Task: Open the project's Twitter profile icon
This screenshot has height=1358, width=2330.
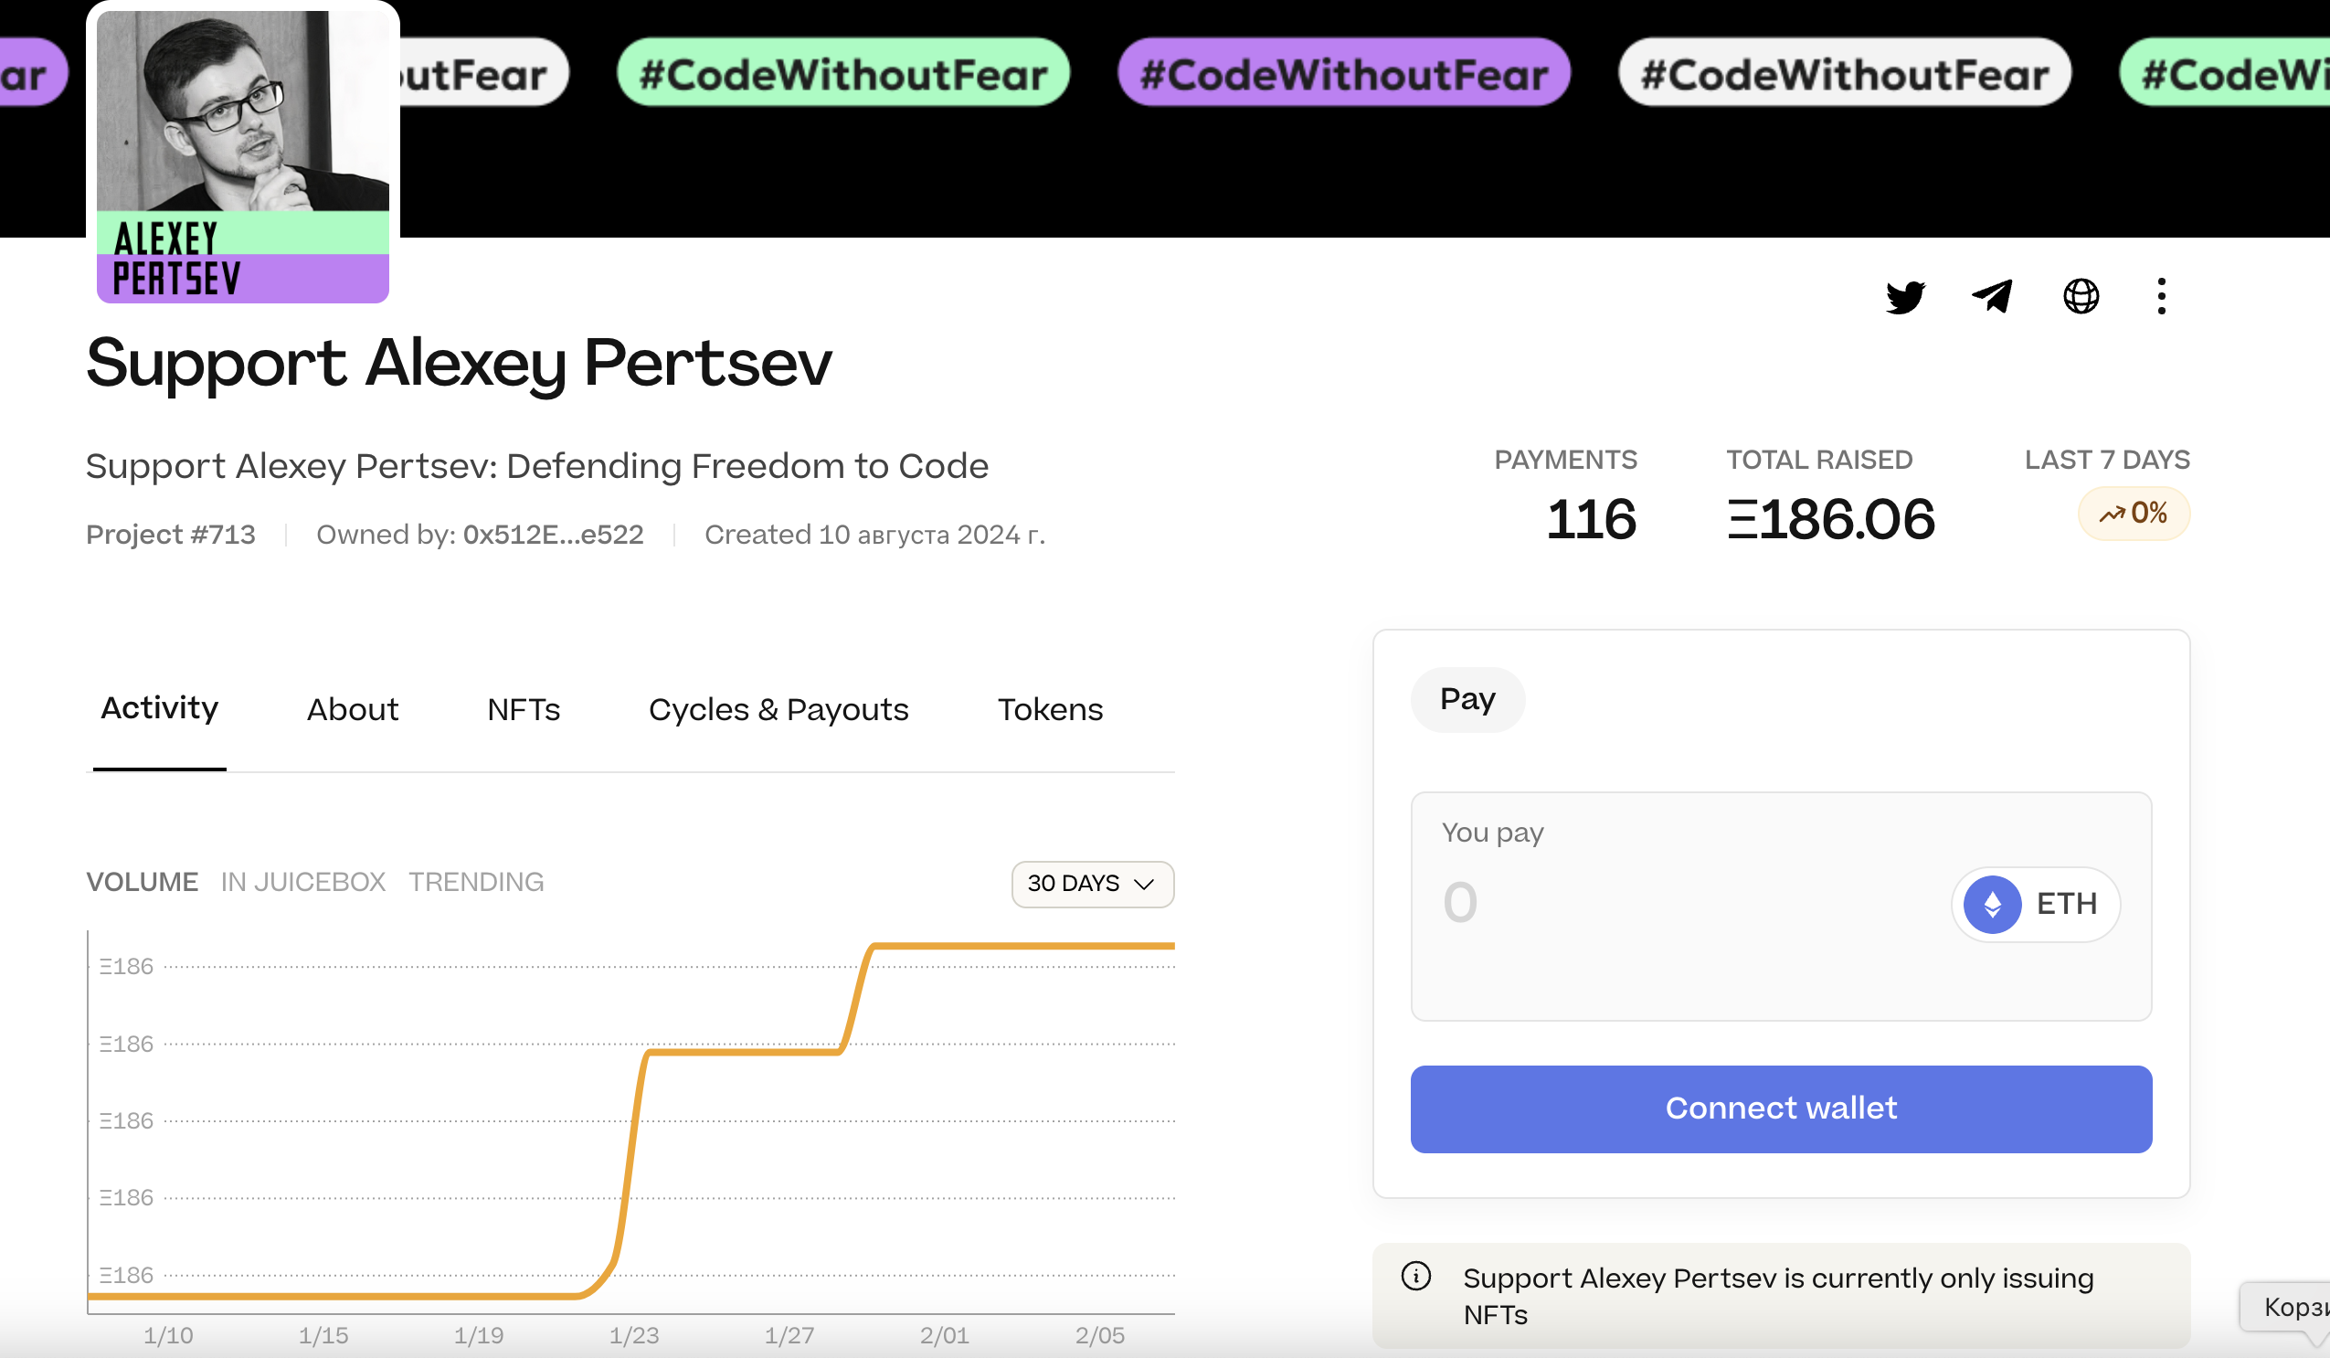Action: point(1905,298)
